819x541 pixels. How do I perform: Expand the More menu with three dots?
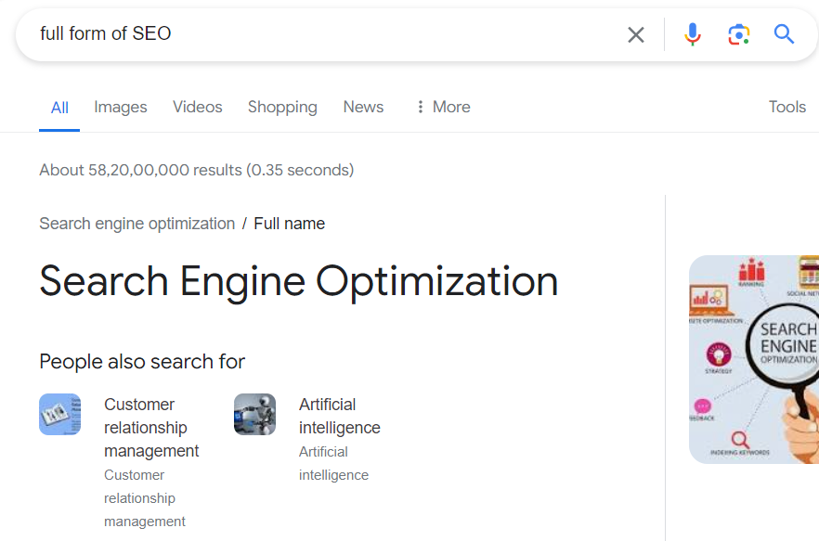pos(442,107)
